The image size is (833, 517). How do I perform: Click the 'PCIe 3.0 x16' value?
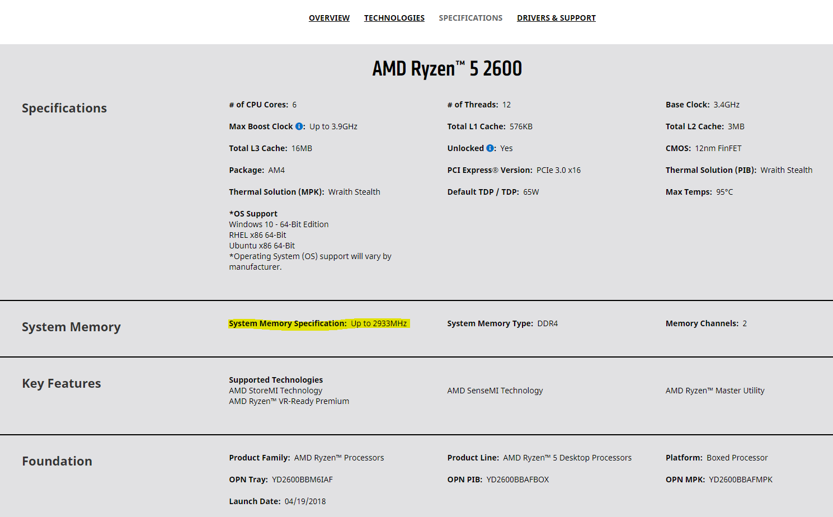[x=558, y=170]
